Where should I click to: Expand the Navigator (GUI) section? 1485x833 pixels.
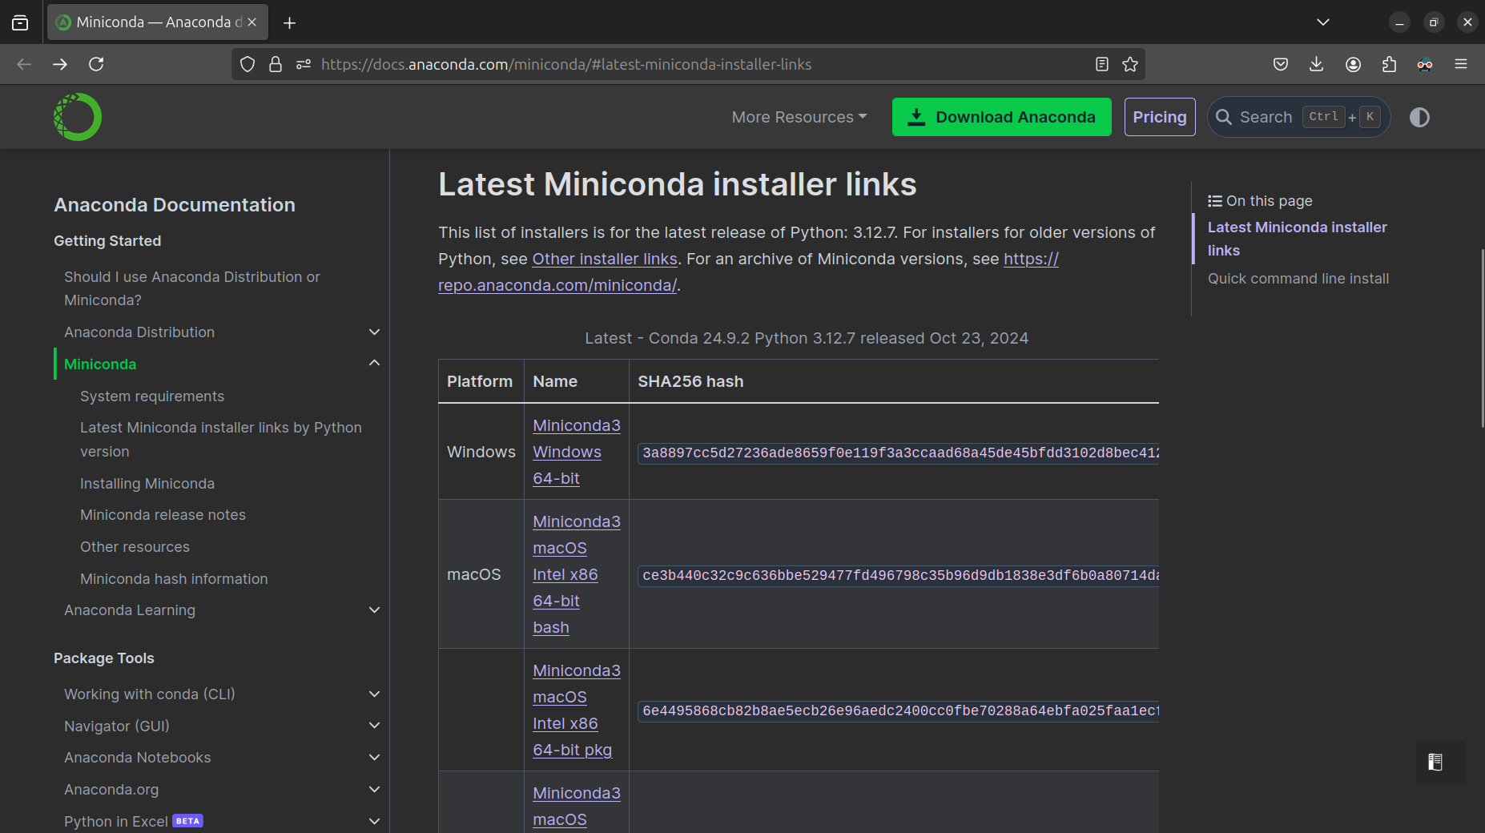pyautogui.click(x=374, y=725)
